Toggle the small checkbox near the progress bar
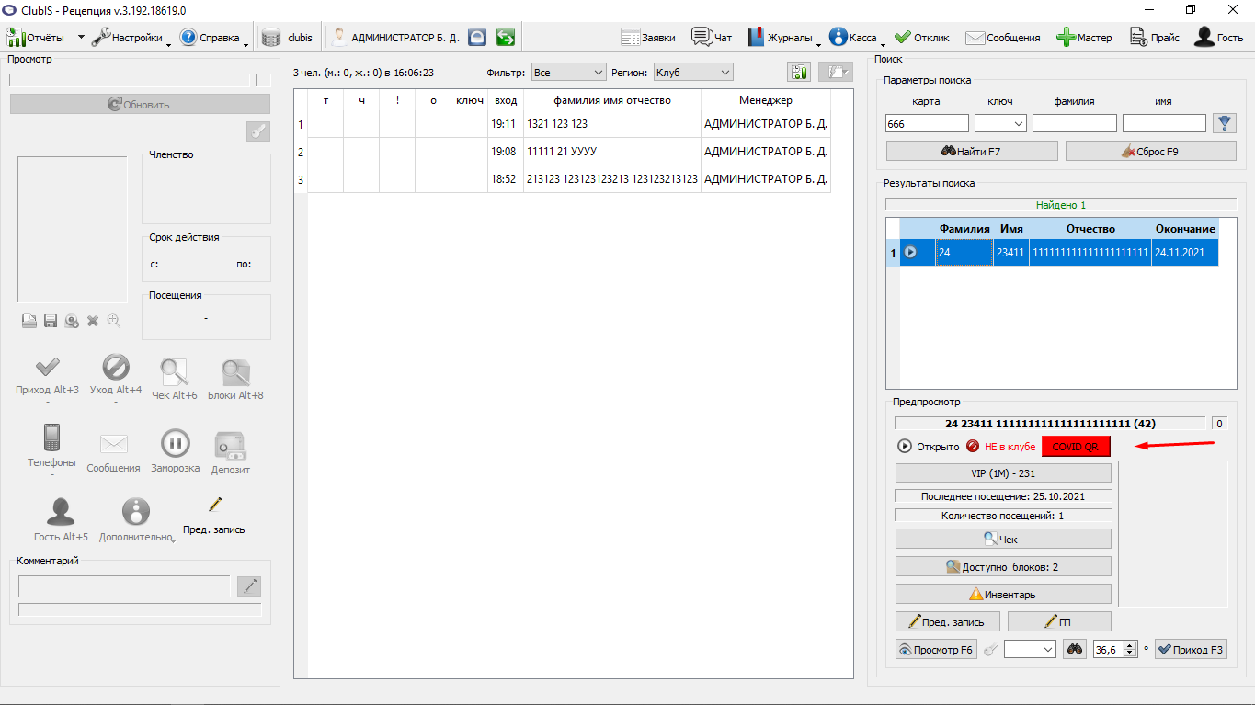1255x705 pixels. (263, 80)
